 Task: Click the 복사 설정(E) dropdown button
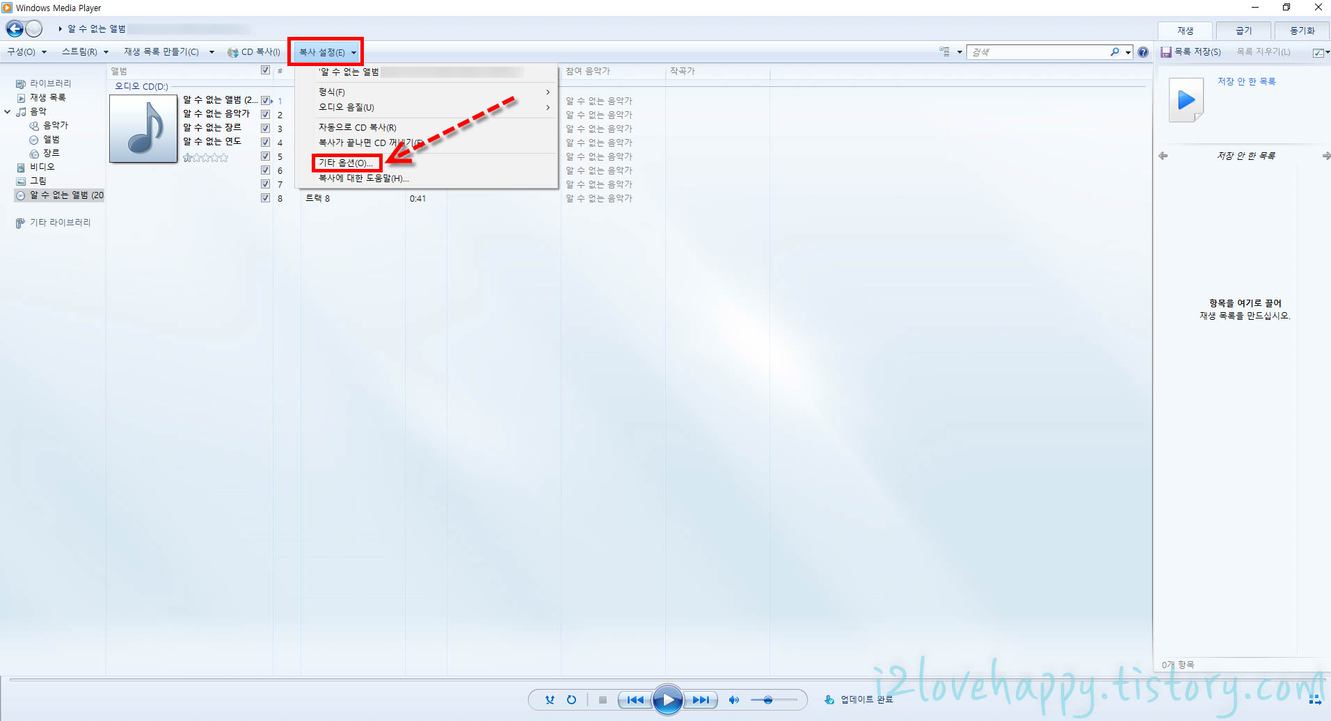pyautogui.click(x=326, y=52)
